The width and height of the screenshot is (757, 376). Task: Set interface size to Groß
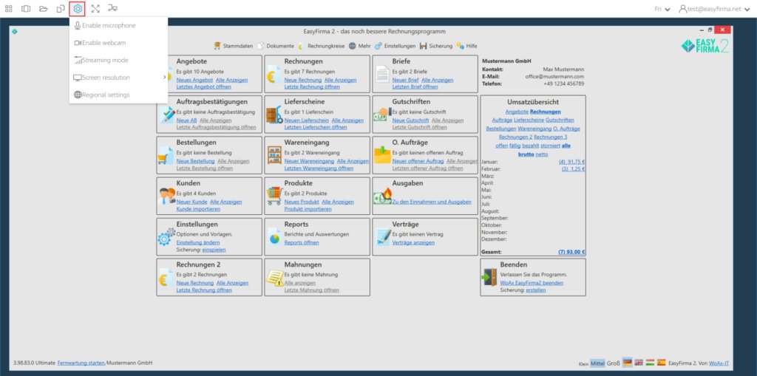coord(613,363)
